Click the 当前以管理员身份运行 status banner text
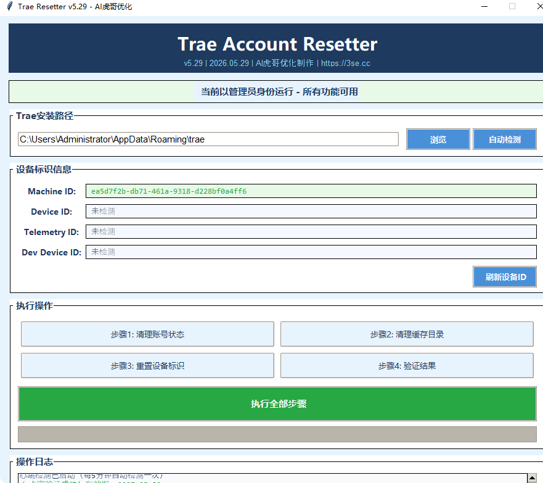Image resolution: width=543 pixels, height=483 pixels. tap(279, 91)
